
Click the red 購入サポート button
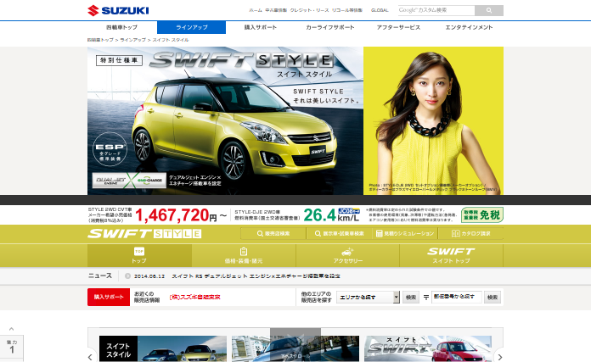pyautogui.click(x=109, y=297)
